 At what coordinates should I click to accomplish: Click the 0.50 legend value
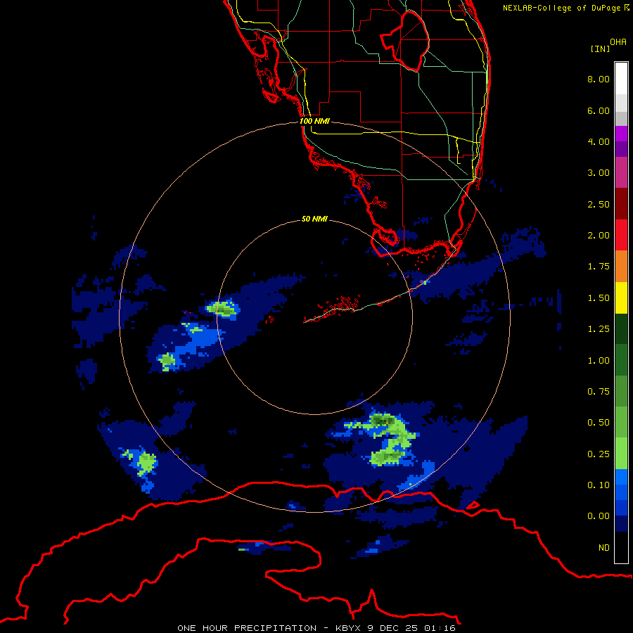point(599,423)
